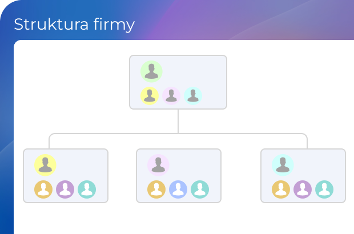Image resolution: width=354 pixels, height=234 pixels.
Task: Click the purple avatar in left node
Action: coord(65,189)
